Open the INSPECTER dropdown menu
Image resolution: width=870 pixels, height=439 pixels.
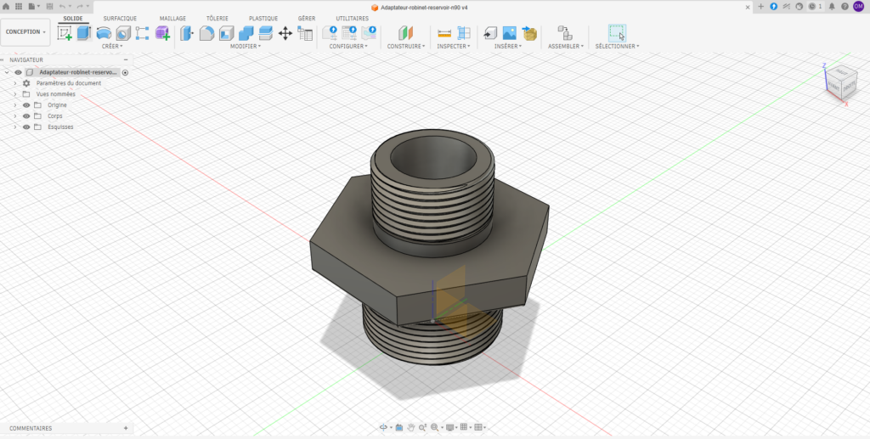point(454,47)
